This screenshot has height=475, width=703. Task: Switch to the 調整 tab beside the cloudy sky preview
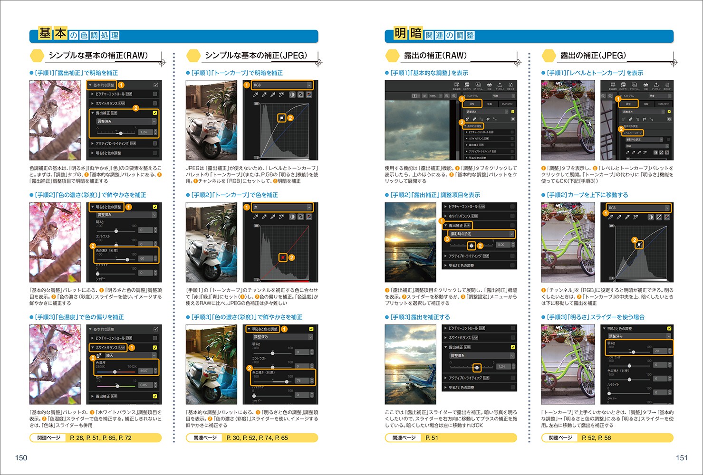coord(472,104)
